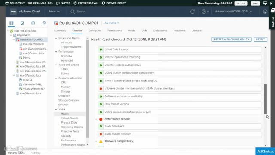Switch to the Hosts tab
This screenshot has width=275, height=155.
131,31
